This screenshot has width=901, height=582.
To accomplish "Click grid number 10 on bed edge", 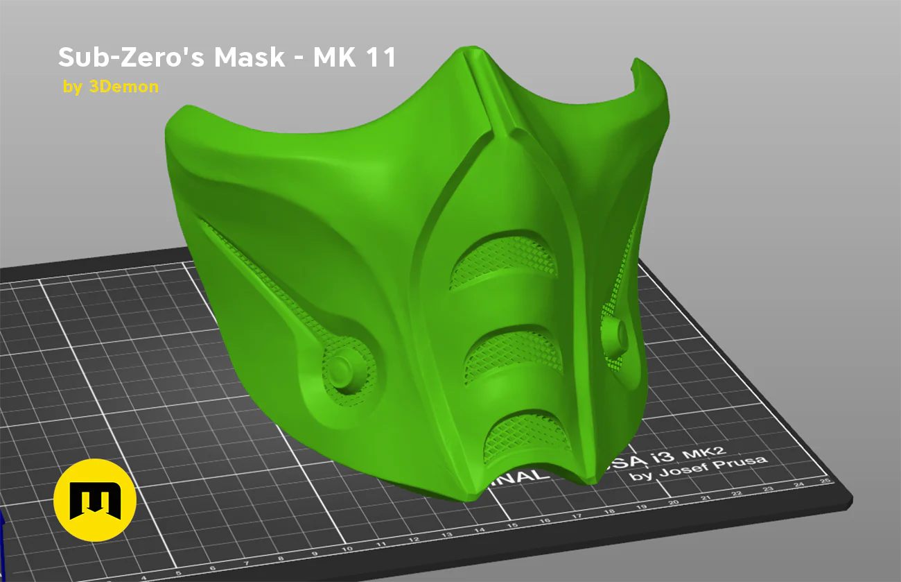I will tap(347, 549).
